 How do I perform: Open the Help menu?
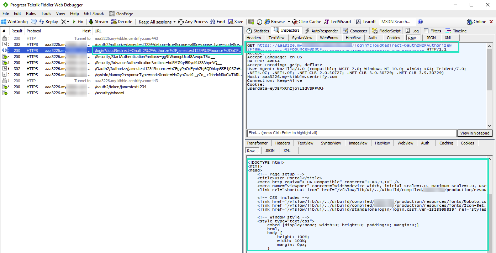[74, 14]
